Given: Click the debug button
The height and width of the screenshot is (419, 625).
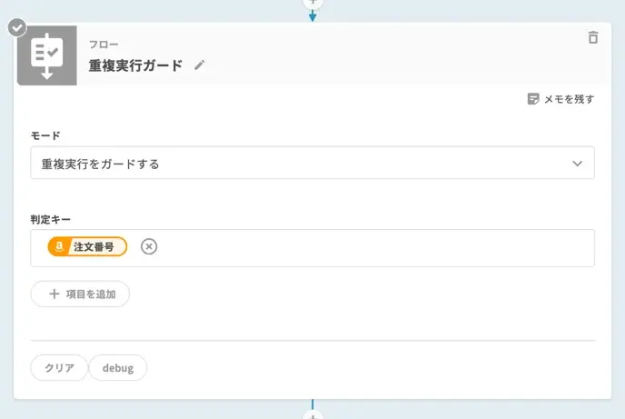Looking at the screenshot, I should (117, 368).
